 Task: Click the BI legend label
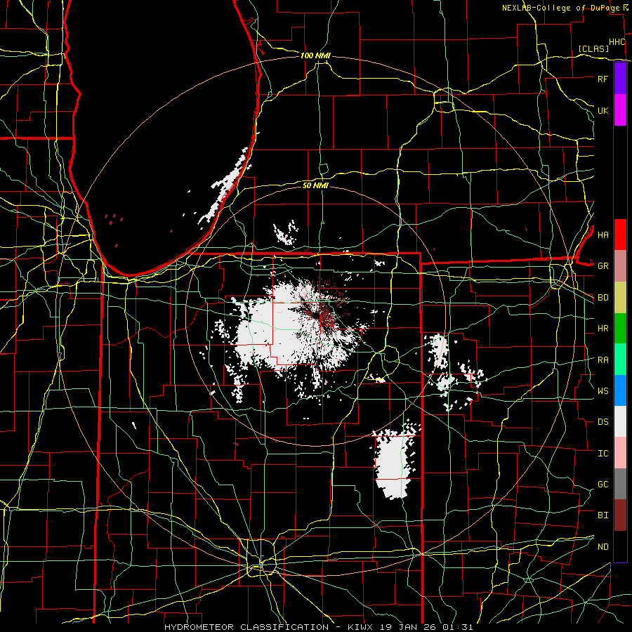603,515
